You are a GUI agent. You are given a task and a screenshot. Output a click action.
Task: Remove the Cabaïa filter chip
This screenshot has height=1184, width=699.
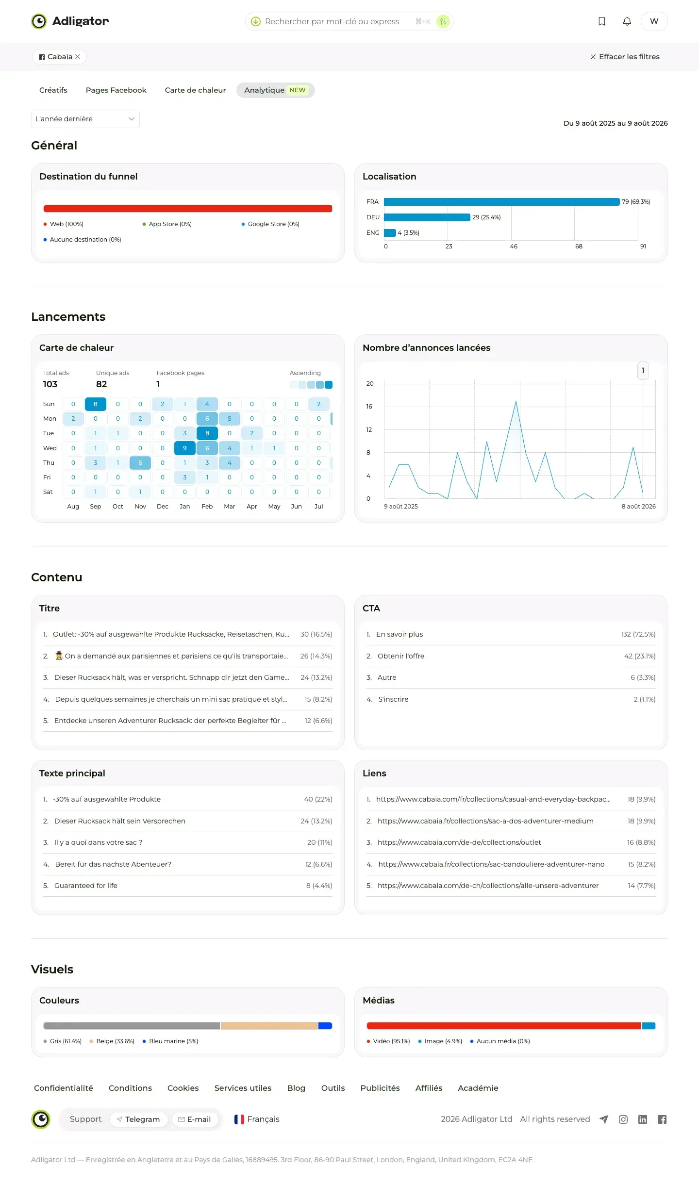(78, 57)
